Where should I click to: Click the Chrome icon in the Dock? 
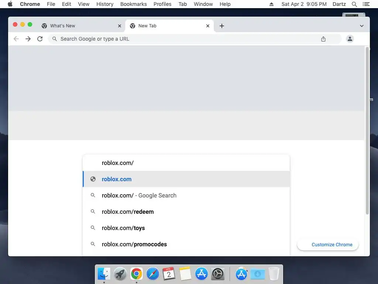coord(137,274)
